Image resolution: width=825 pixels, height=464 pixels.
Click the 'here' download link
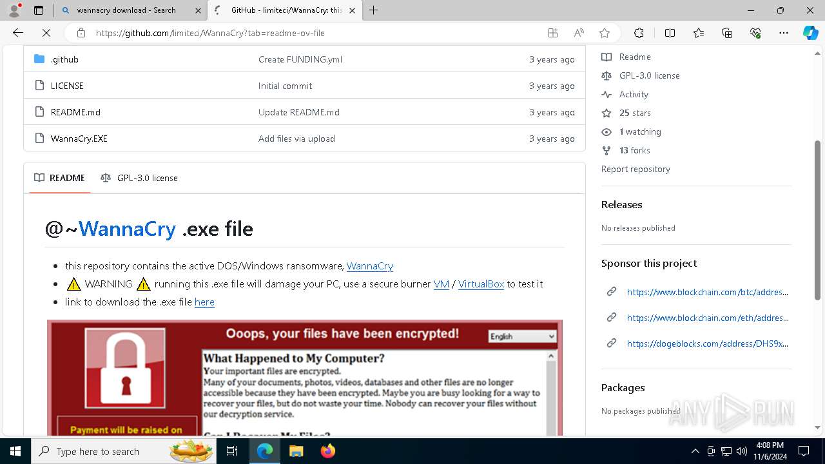coord(204,302)
